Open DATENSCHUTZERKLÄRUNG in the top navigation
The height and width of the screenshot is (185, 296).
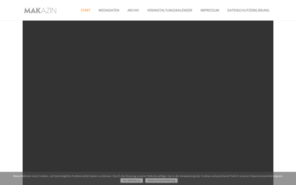click(248, 10)
